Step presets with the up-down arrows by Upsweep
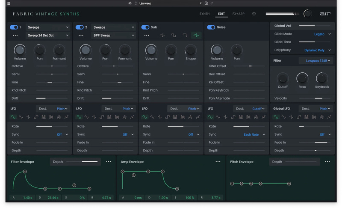Viewport: 342px width, 208px height. pos(136,3)
